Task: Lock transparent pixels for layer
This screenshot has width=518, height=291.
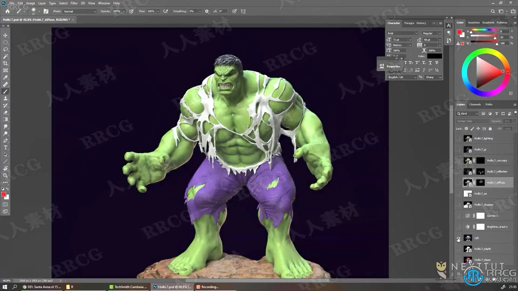Action: click(x=466, y=129)
